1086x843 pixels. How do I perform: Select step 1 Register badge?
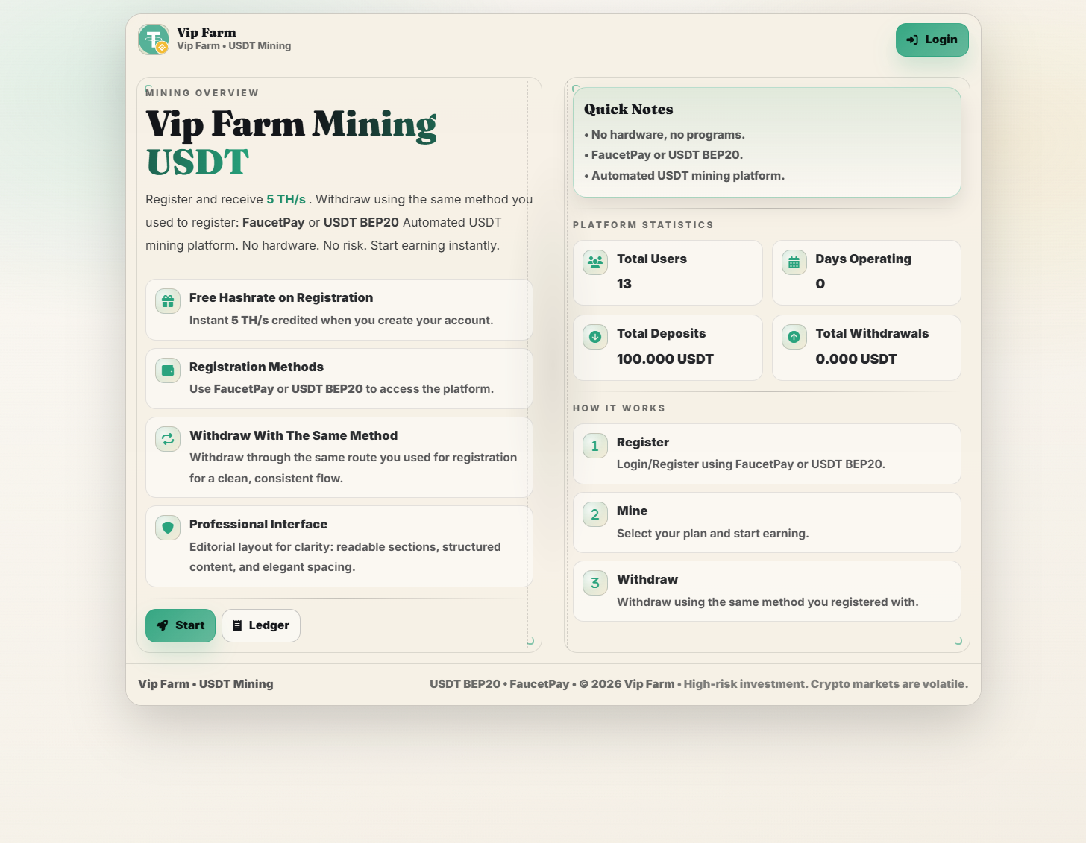click(595, 446)
